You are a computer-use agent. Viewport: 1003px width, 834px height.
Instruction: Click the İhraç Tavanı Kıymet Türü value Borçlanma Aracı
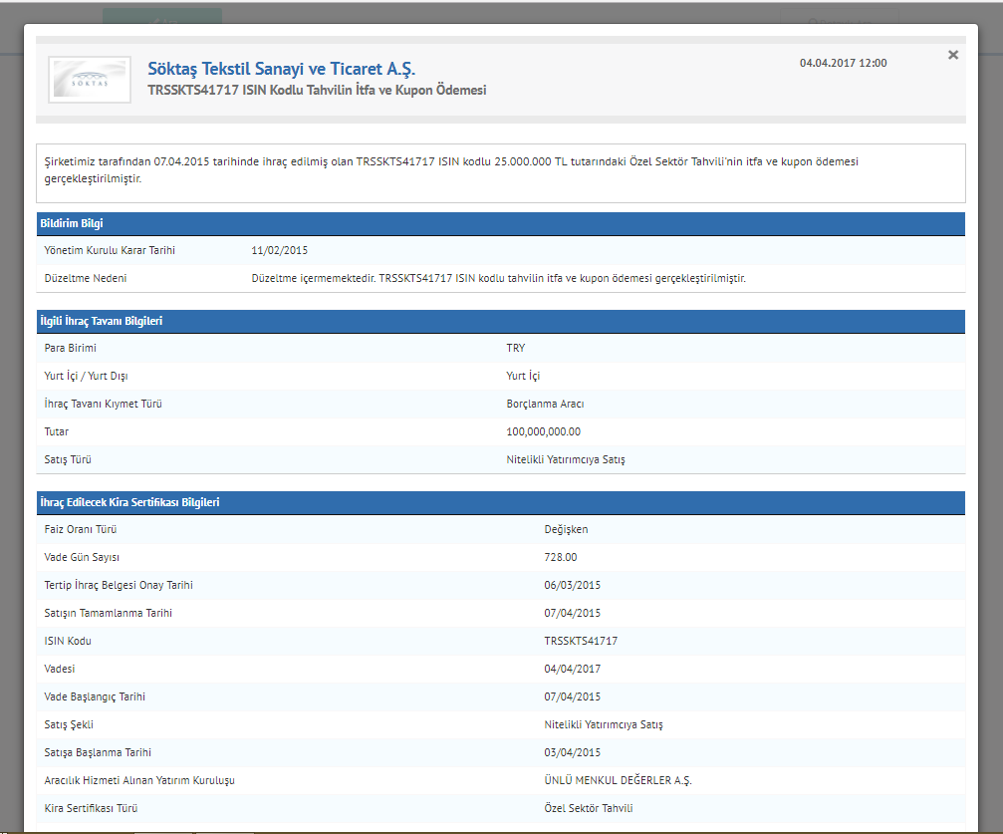click(x=545, y=404)
